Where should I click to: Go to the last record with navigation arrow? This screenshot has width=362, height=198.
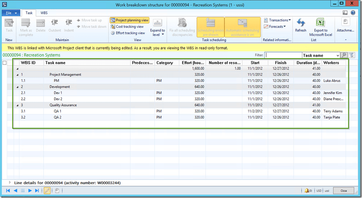(x=37, y=191)
